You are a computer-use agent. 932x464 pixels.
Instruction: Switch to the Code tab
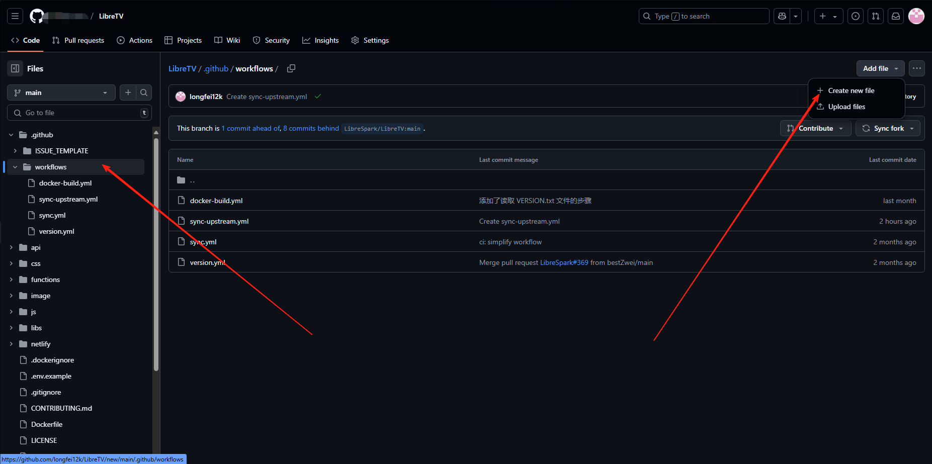point(25,40)
